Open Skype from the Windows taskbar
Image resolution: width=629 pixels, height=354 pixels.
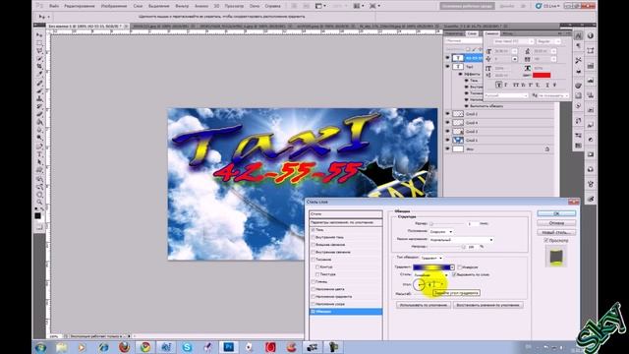coord(187,347)
